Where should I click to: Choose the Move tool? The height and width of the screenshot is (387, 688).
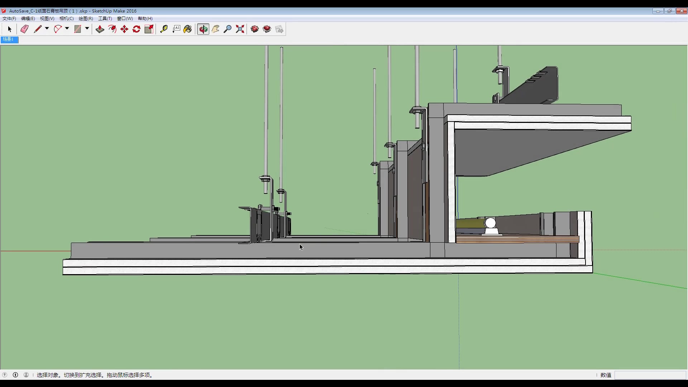(124, 29)
